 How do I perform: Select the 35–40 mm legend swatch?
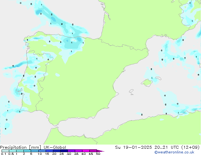click(x=78, y=151)
